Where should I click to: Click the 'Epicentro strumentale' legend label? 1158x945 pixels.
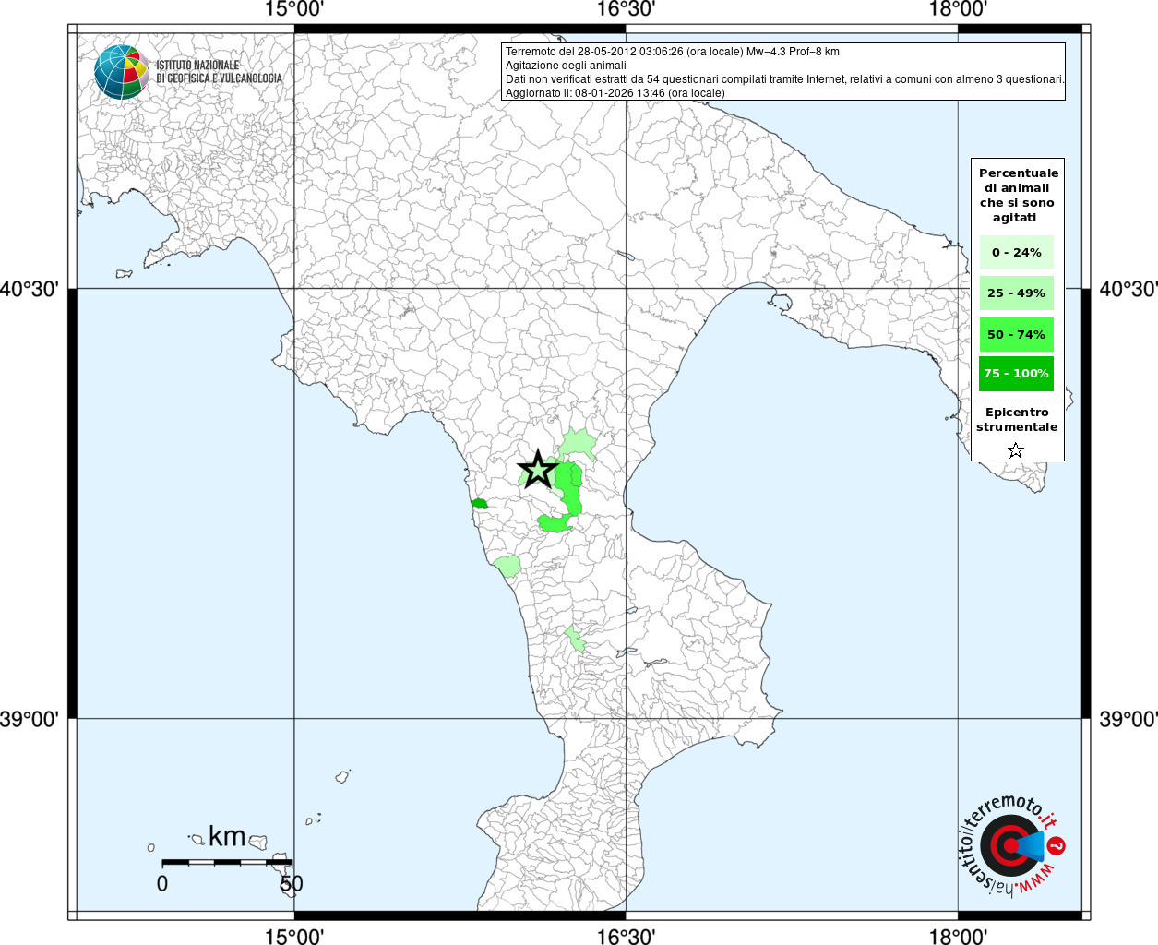pyautogui.click(x=1017, y=420)
